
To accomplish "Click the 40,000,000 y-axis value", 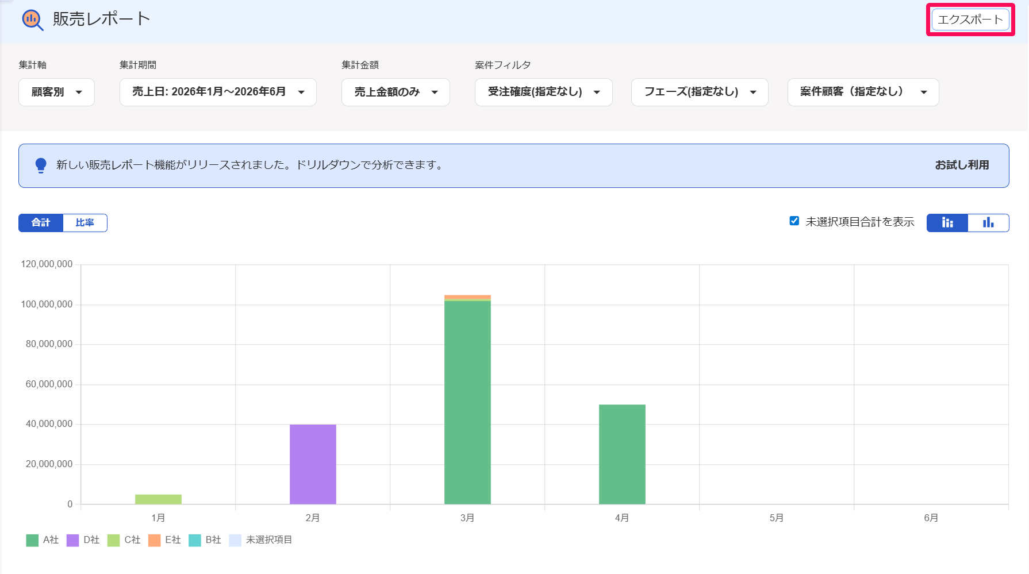I will 49,424.
